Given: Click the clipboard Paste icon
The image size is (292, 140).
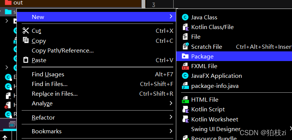Looking at the screenshot, I should click(x=26, y=60).
